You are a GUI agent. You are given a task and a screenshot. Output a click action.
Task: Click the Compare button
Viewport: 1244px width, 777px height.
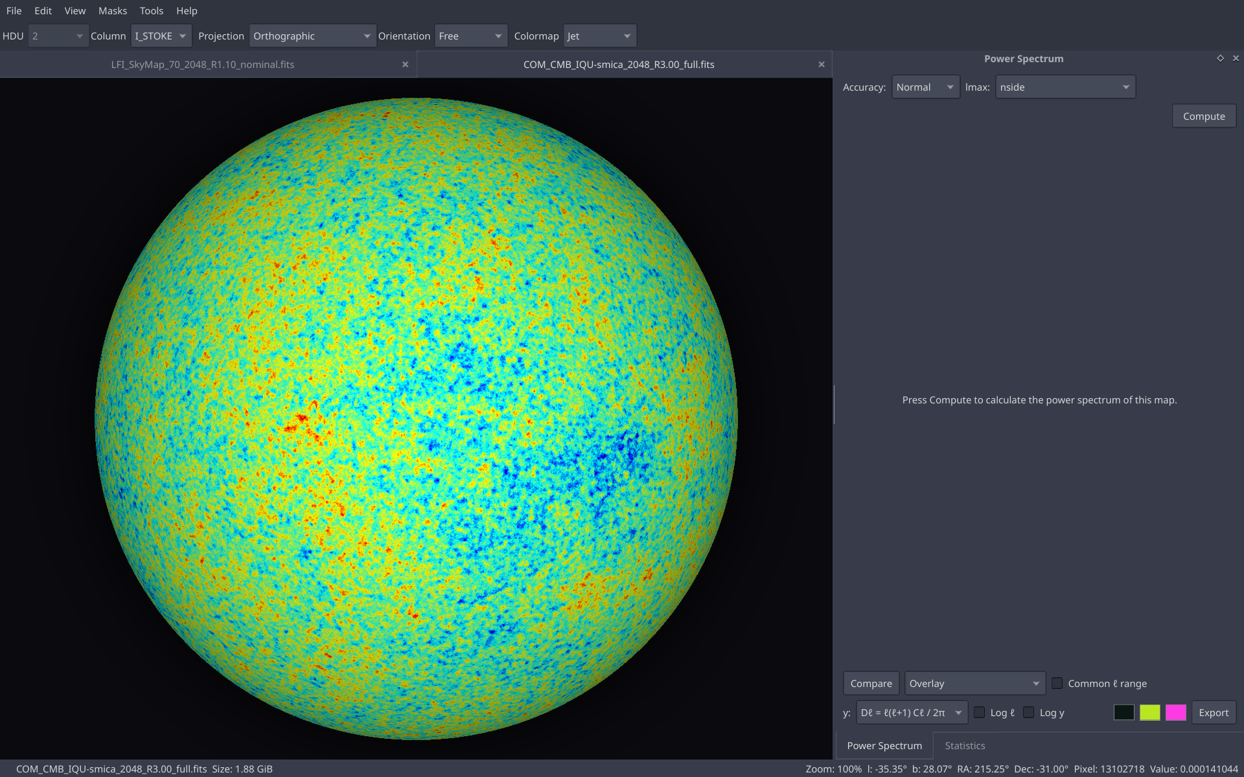click(x=871, y=683)
